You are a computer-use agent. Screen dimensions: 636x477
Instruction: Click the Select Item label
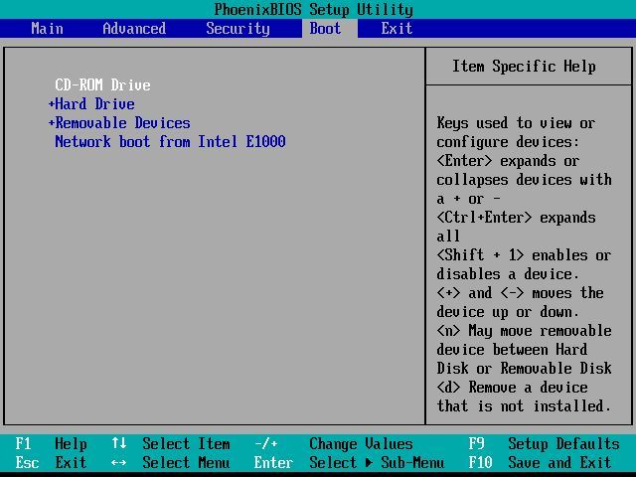(x=186, y=444)
